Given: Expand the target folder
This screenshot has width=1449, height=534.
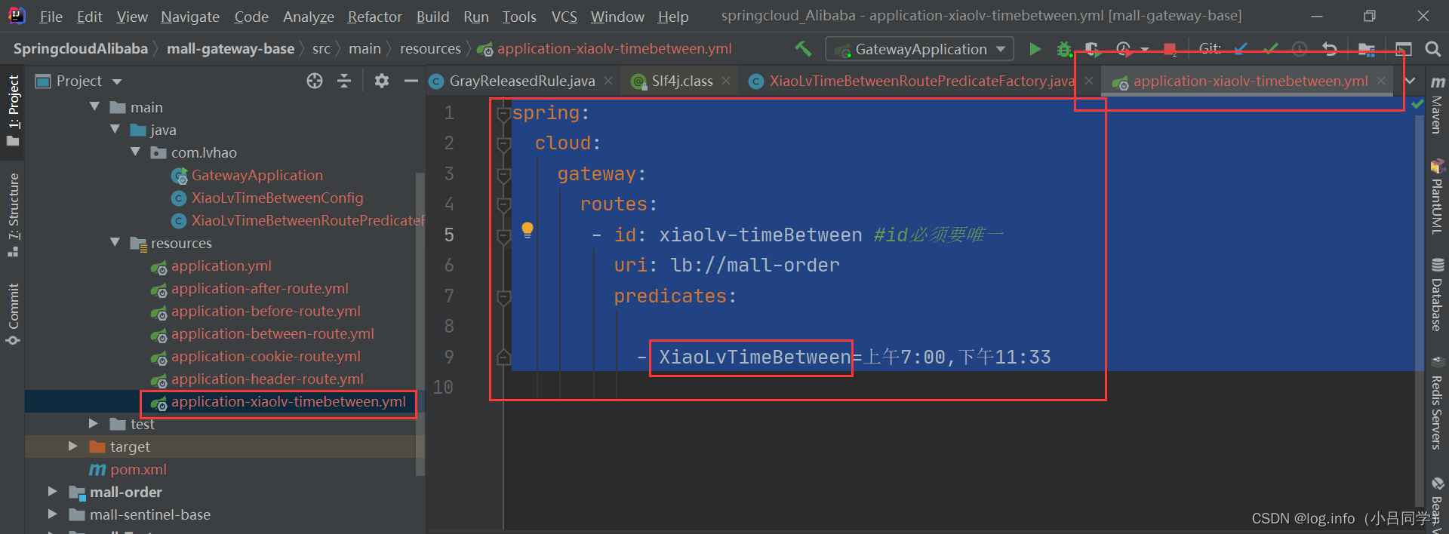Looking at the screenshot, I should click(73, 447).
